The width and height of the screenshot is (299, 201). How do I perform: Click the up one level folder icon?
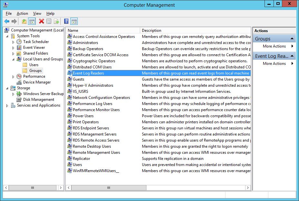(x=24, y=21)
